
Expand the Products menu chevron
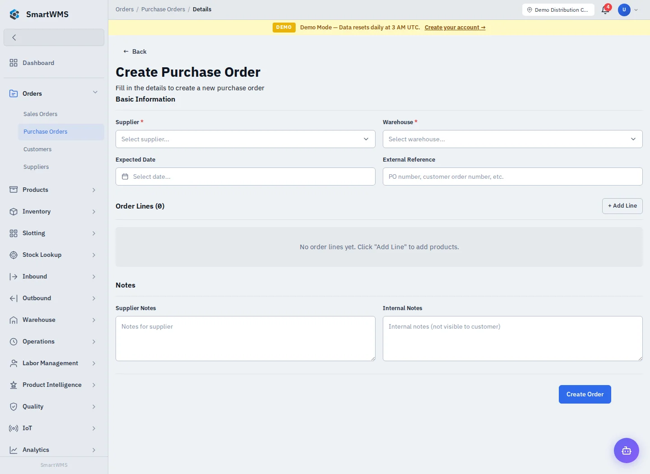[94, 190]
